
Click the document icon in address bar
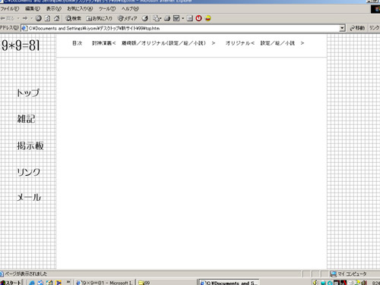[x=24, y=28]
